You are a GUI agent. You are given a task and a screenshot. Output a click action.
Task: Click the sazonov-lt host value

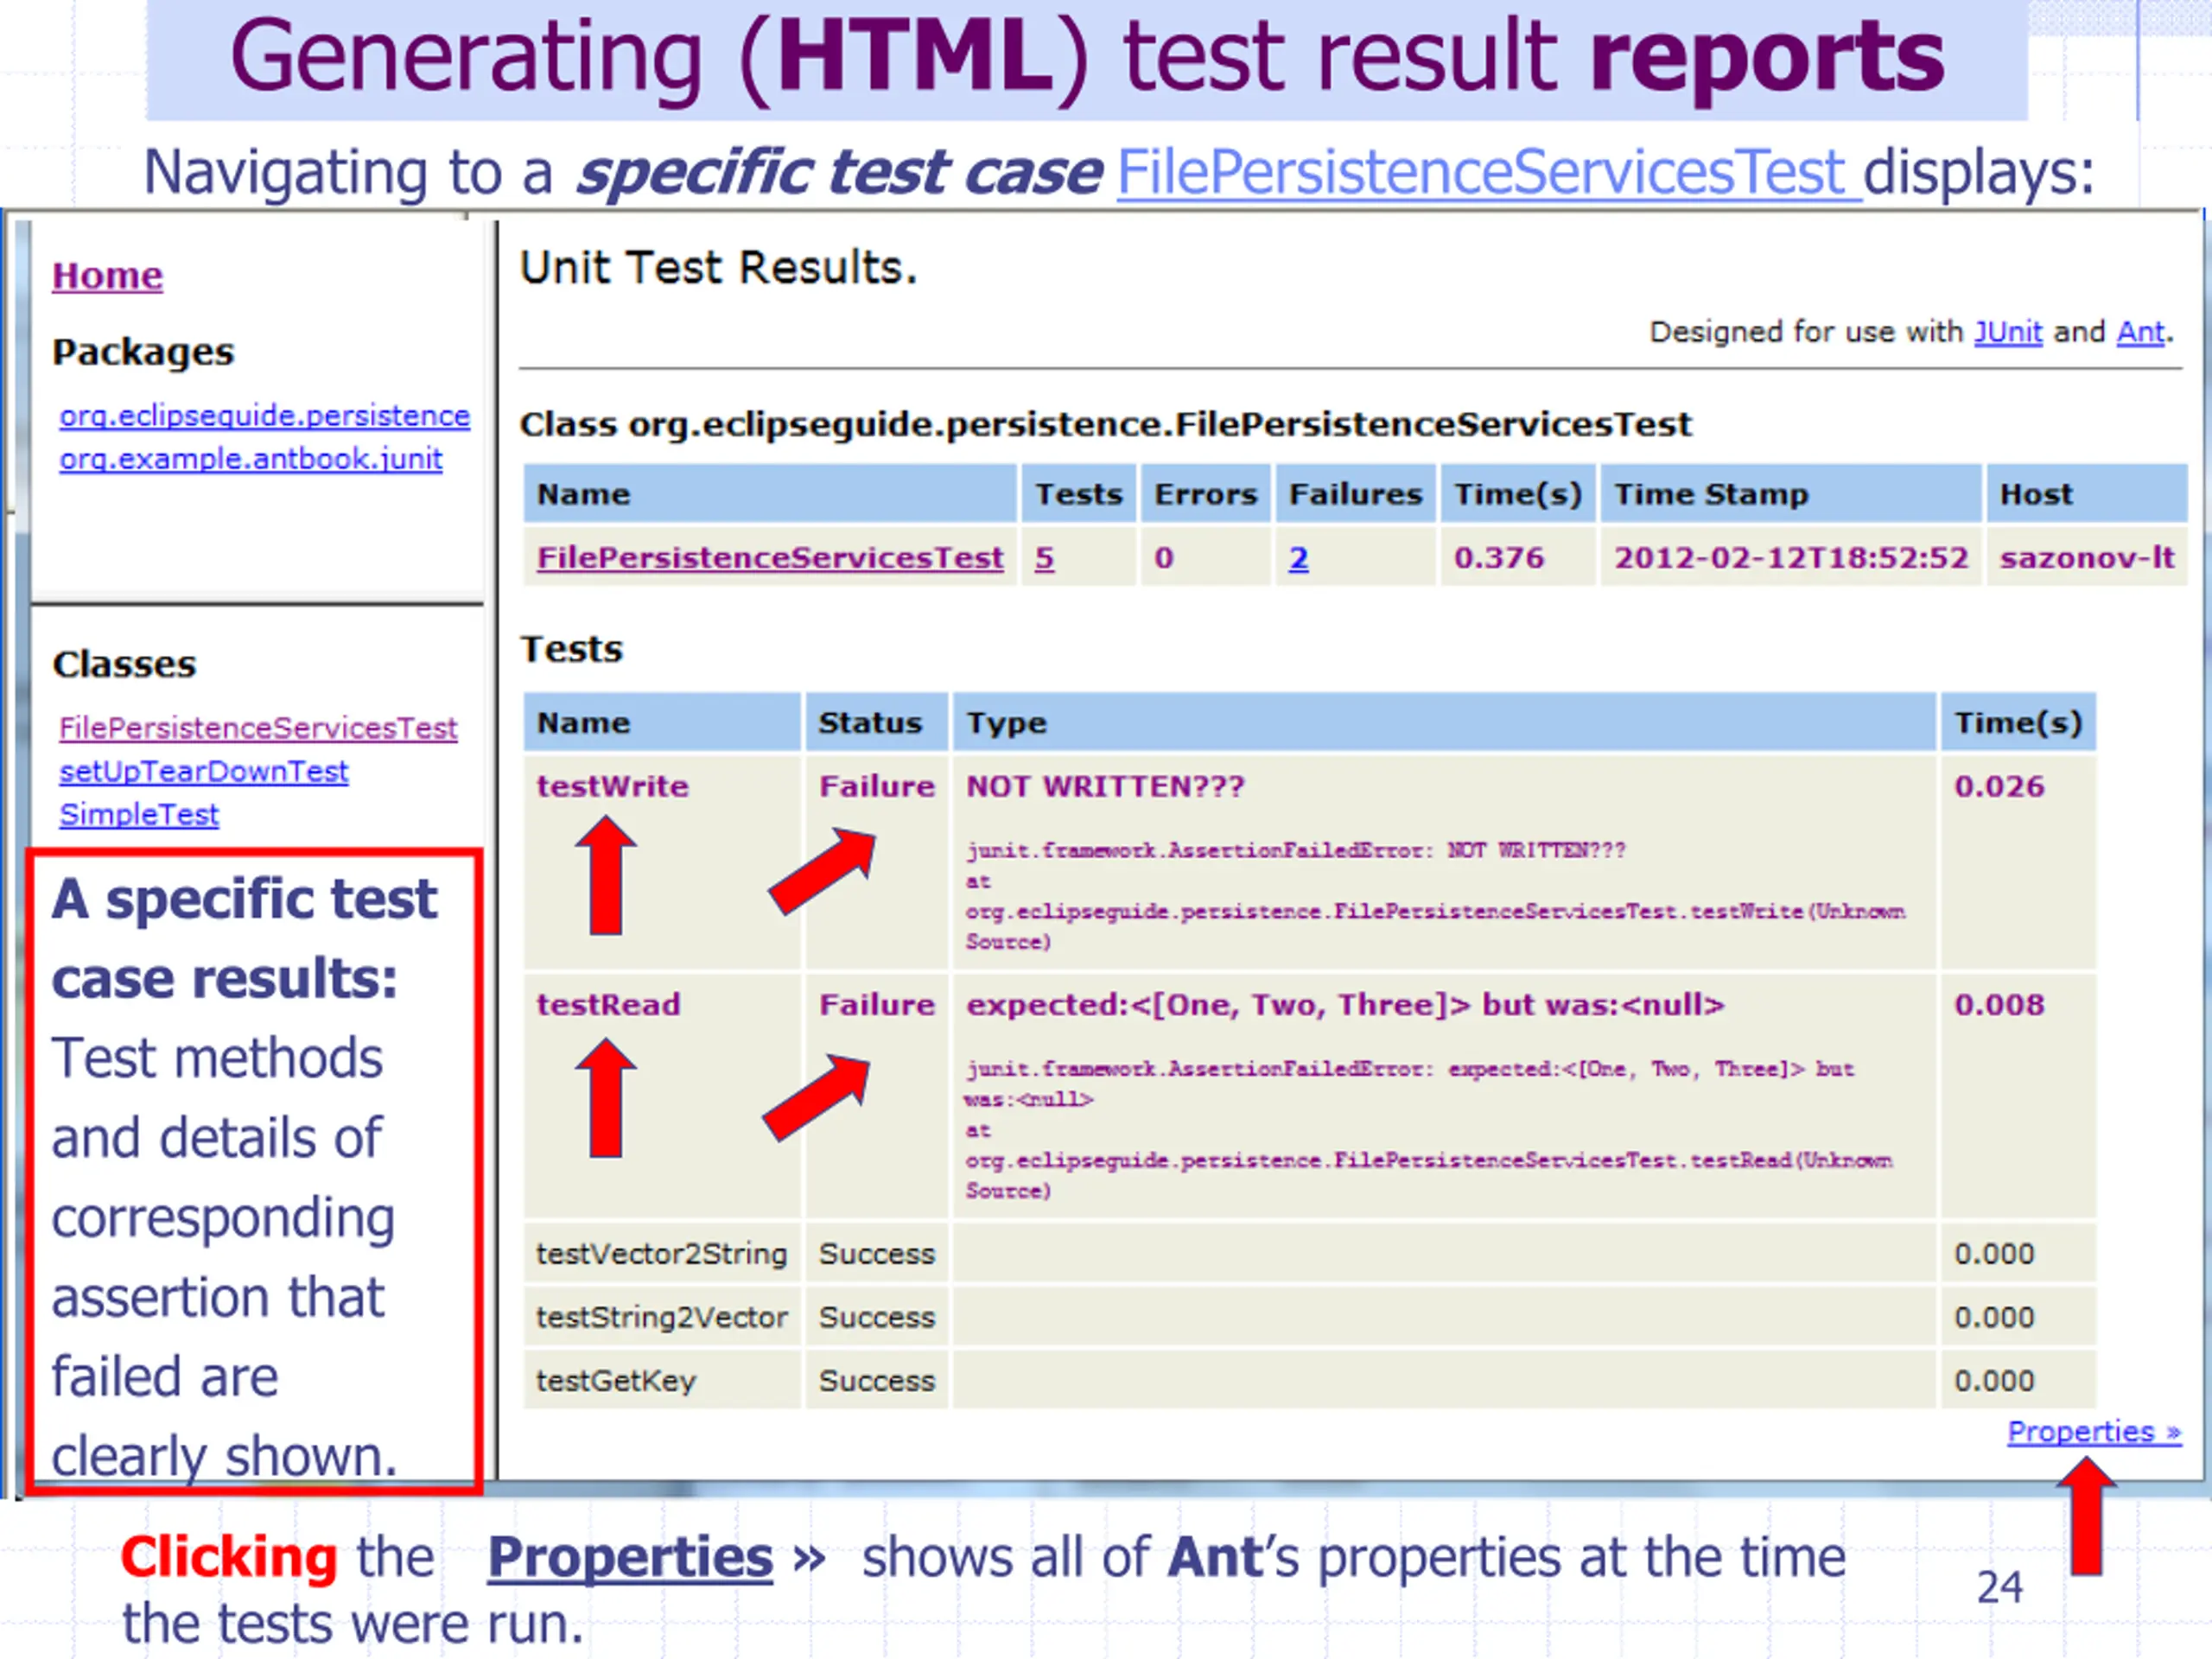[x=2087, y=558]
